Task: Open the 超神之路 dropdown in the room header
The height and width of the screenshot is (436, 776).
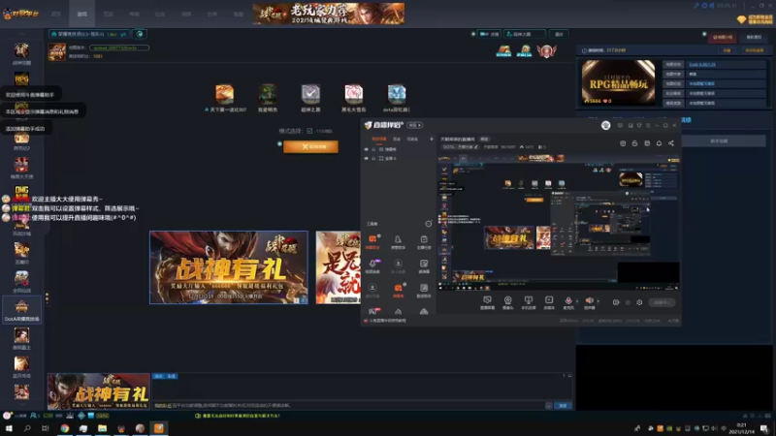Action: click(524, 34)
